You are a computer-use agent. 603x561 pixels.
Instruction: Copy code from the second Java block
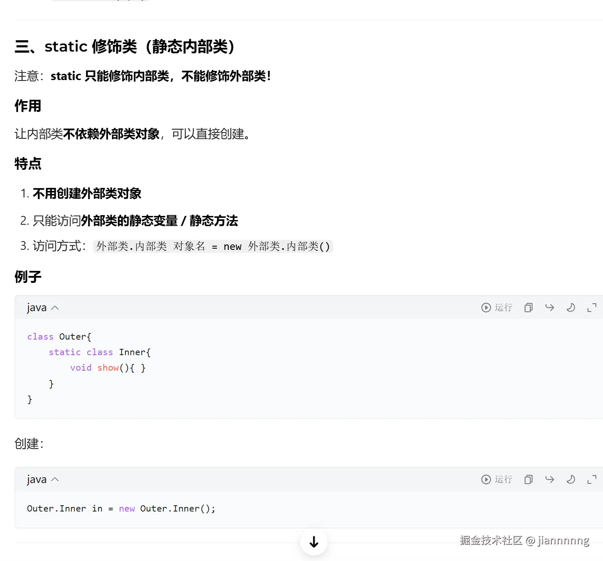528,479
